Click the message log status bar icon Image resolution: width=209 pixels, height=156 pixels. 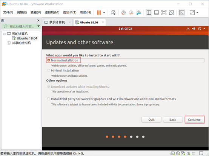coord(201,153)
